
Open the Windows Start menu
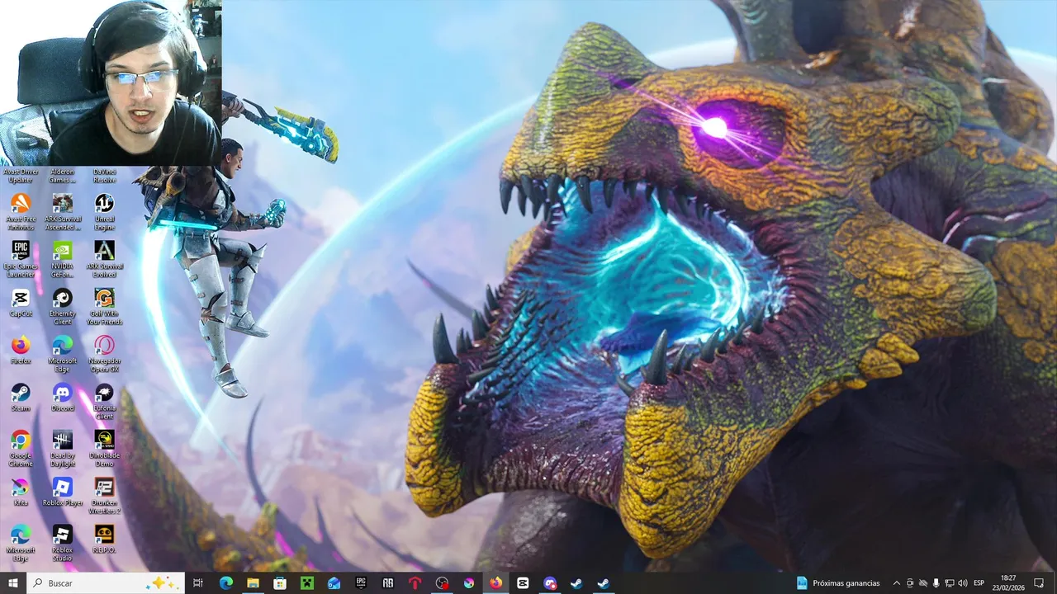pos(13,582)
